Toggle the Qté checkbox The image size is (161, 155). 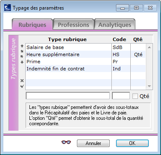[x=135, y=96]
